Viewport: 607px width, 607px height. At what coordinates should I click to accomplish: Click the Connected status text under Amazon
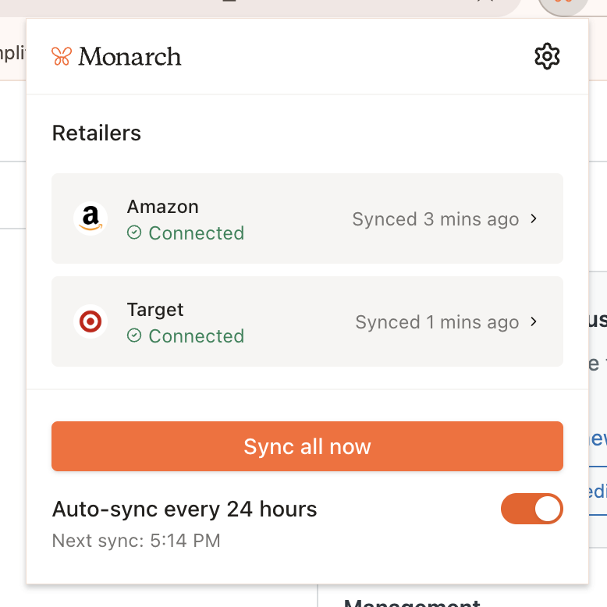point(196,233)
